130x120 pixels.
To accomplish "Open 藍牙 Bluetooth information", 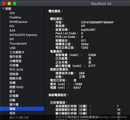I will point(12,91).
